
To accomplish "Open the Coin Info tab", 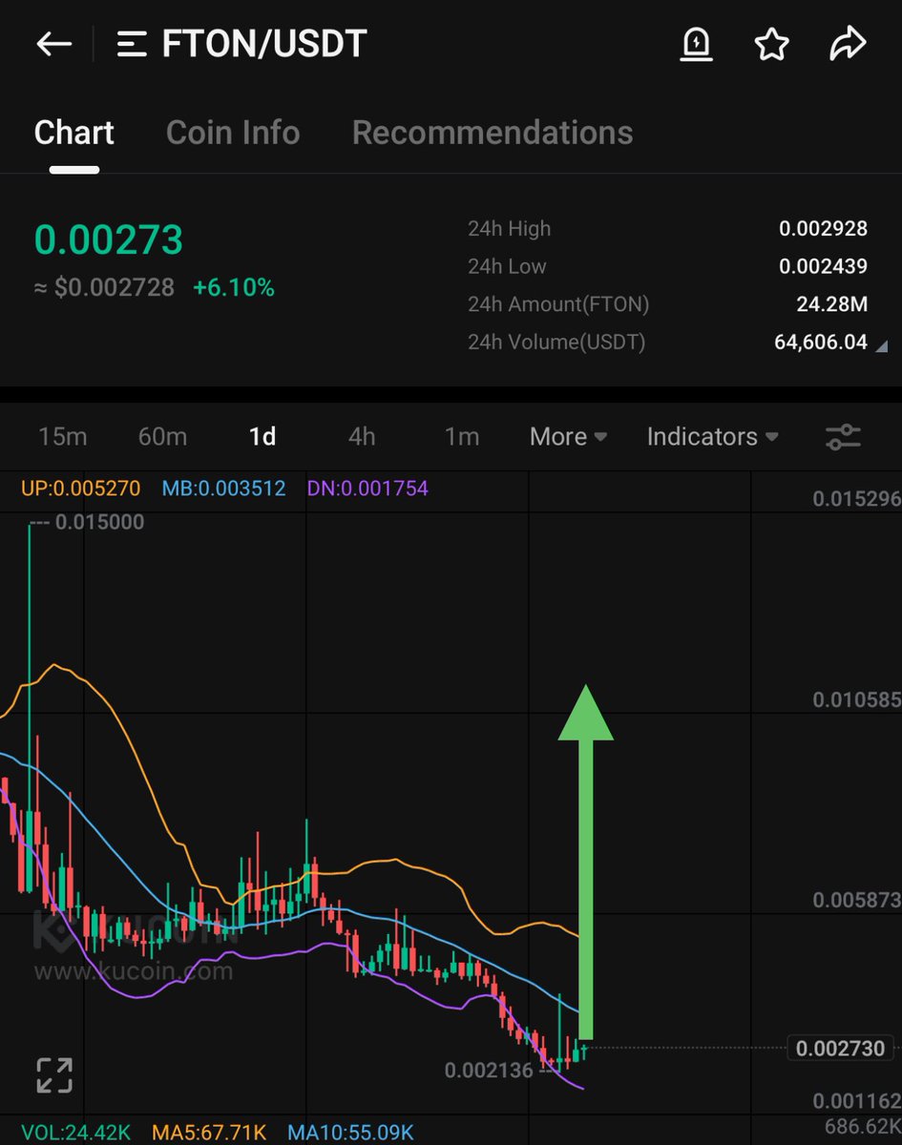I will click(x=233, y=133).
